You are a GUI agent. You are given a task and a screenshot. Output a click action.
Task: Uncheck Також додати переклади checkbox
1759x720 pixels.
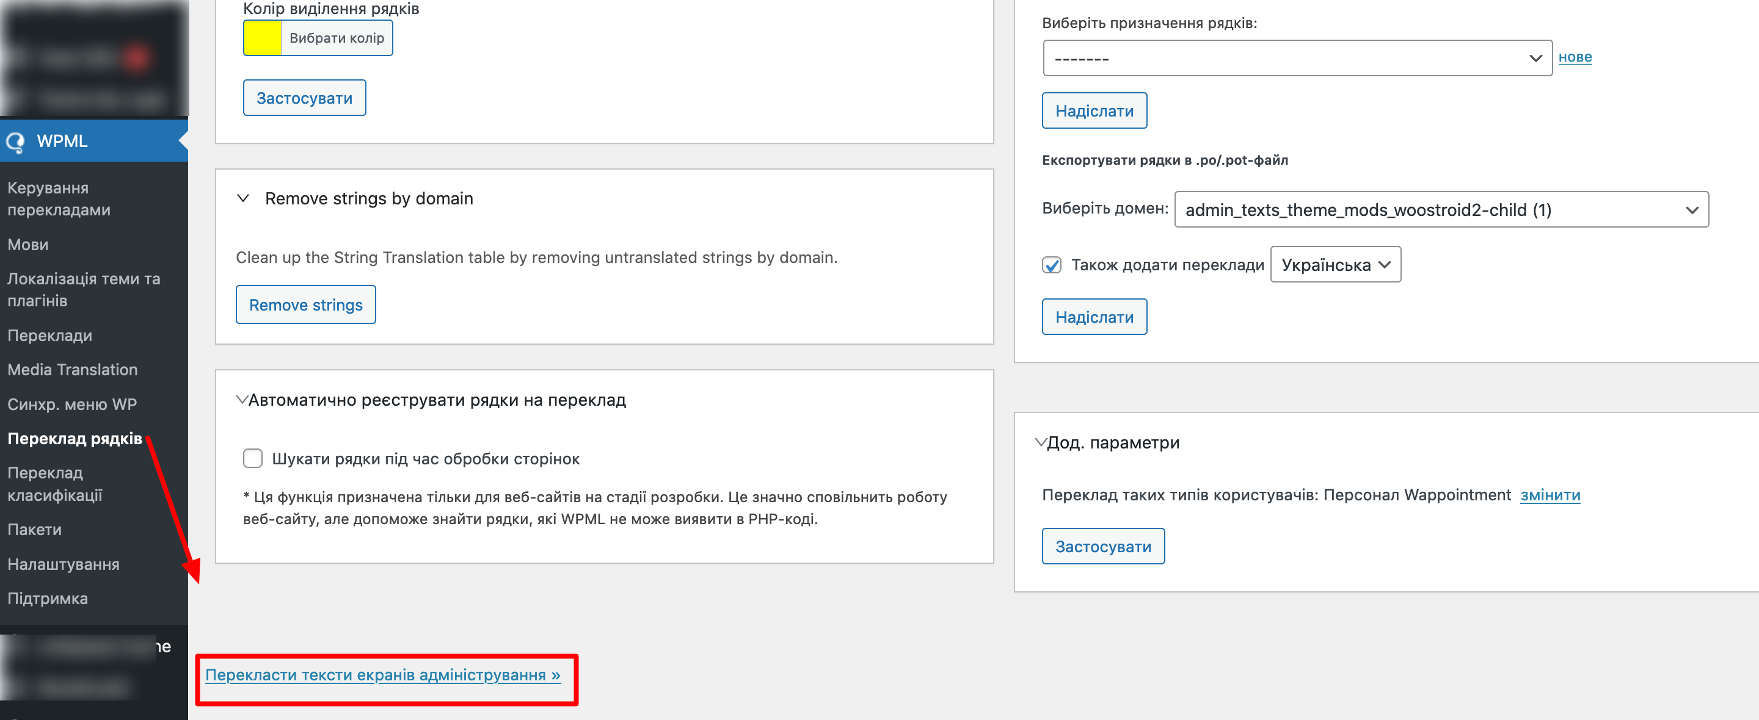tap(1052, 265)
